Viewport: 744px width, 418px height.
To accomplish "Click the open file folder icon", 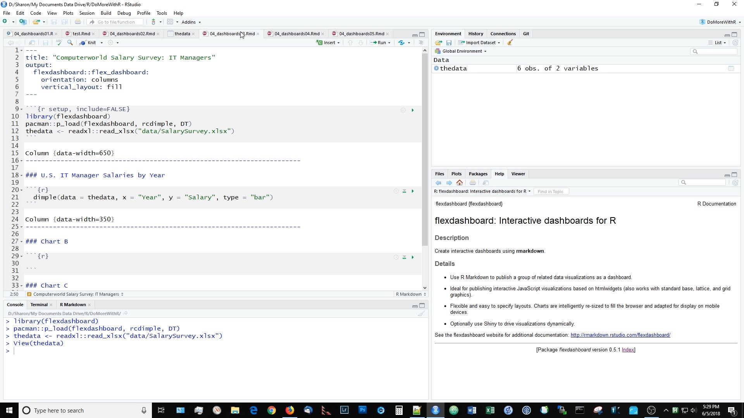I will point(36,22).
